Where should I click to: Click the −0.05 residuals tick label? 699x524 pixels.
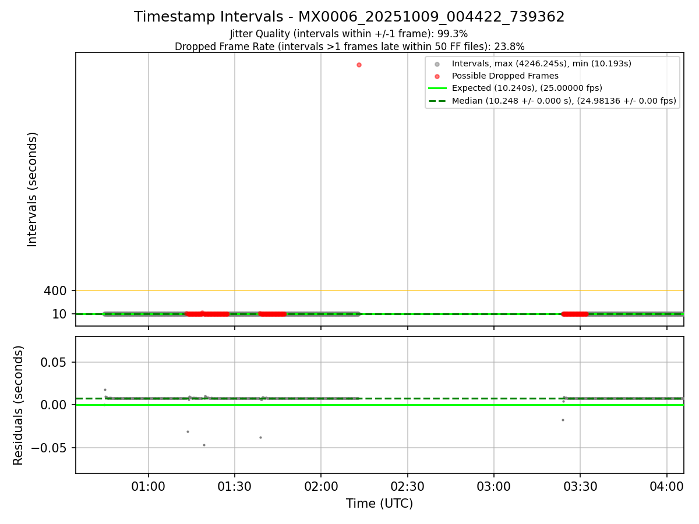click(49, 448)
